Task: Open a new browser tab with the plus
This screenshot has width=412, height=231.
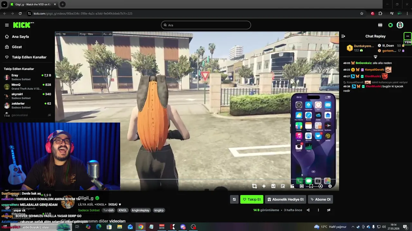Action: tap(62, 4)
